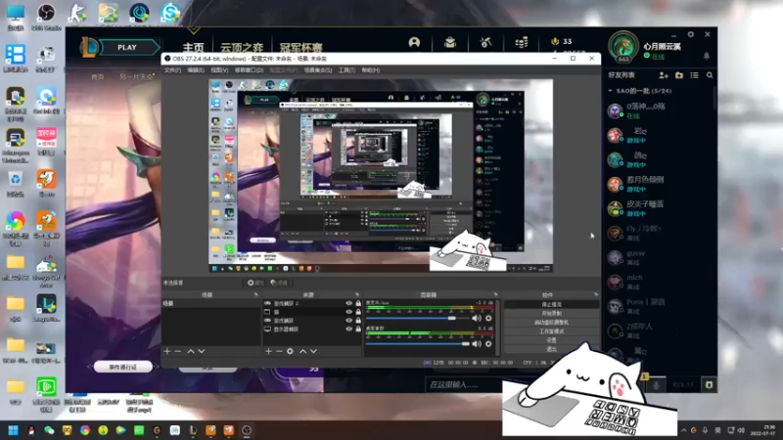
Task: Open the Help menu in OBS
Action: coord(371,70)
